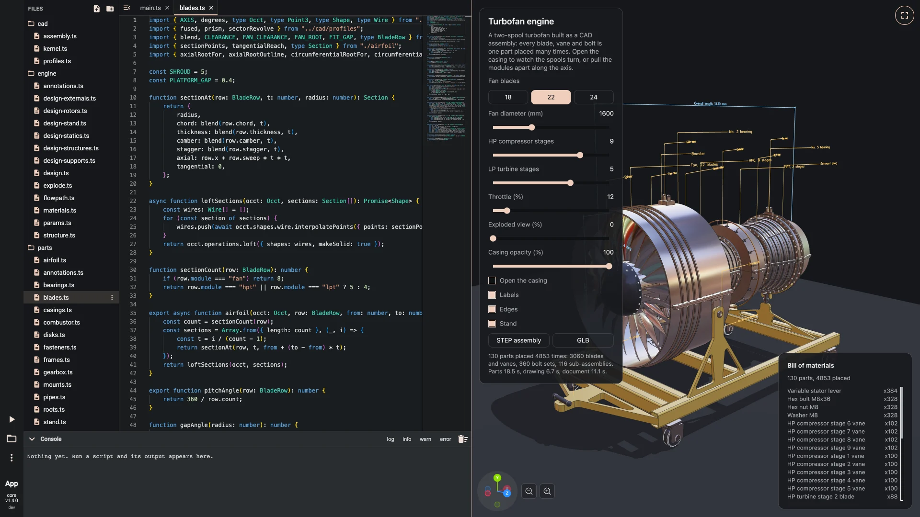Image resolution: width=920 pixels, height=517 pixels.
Task: Switch to the main.ts tab
Action: (x=150, y=8)
